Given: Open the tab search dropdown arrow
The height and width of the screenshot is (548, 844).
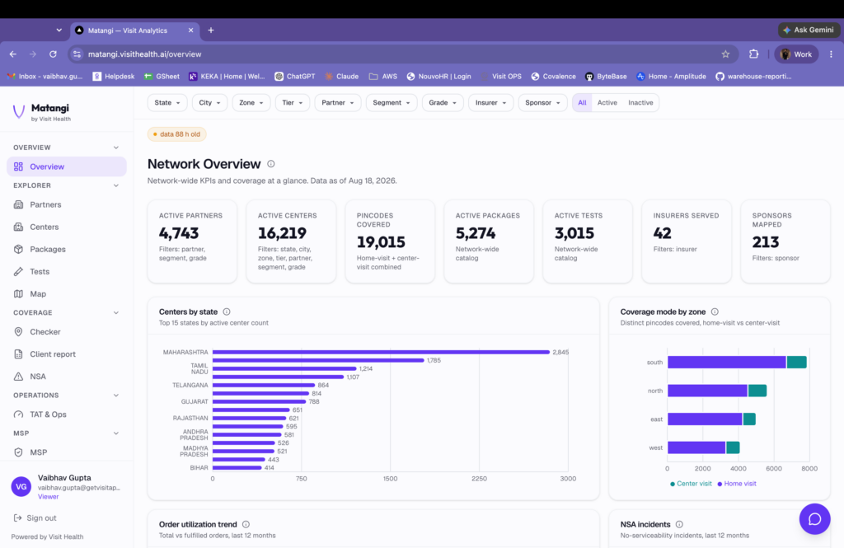Looking at the screenshot, I should [x=59, y=30].
